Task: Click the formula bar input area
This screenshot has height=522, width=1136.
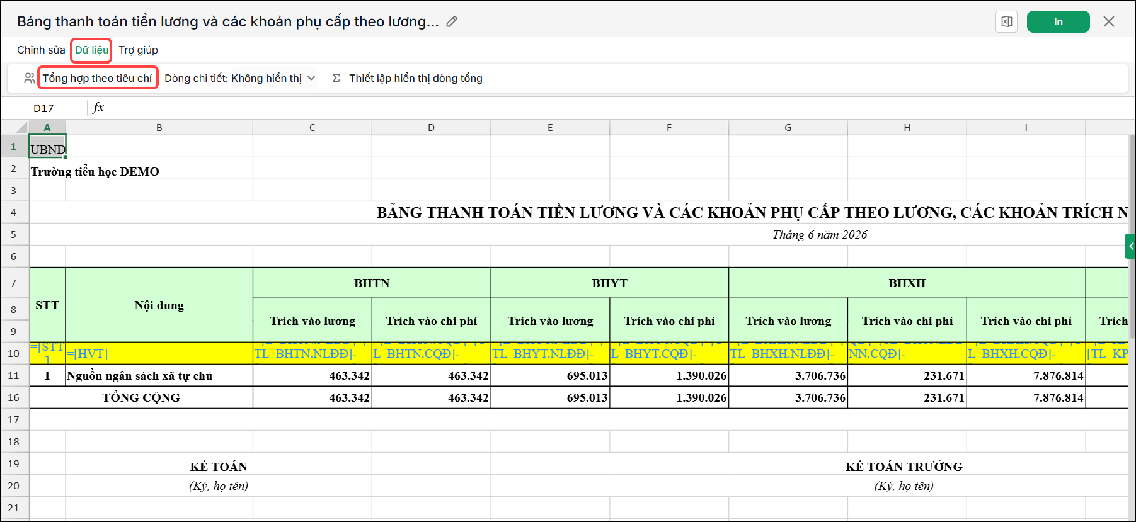Action: pos(617,108)
